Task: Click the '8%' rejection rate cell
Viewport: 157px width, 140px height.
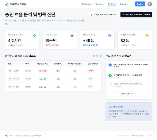Action: pos(58,87)
